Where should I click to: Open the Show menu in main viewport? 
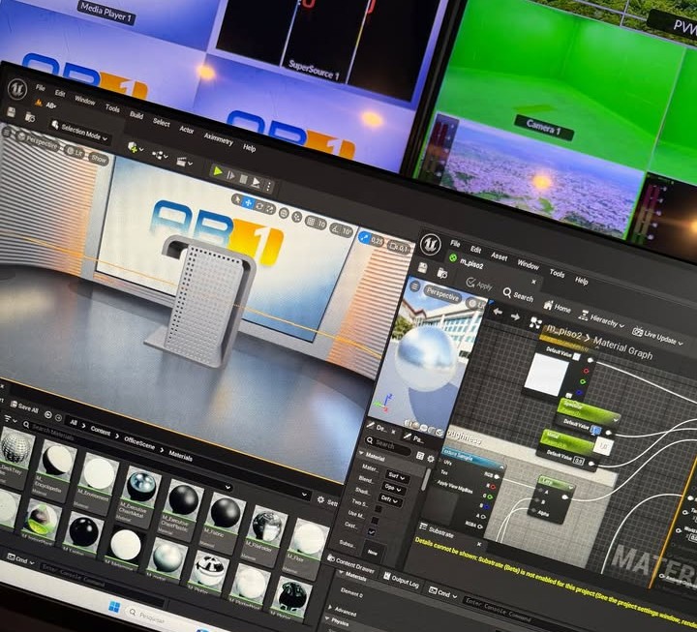click(98, 158)
